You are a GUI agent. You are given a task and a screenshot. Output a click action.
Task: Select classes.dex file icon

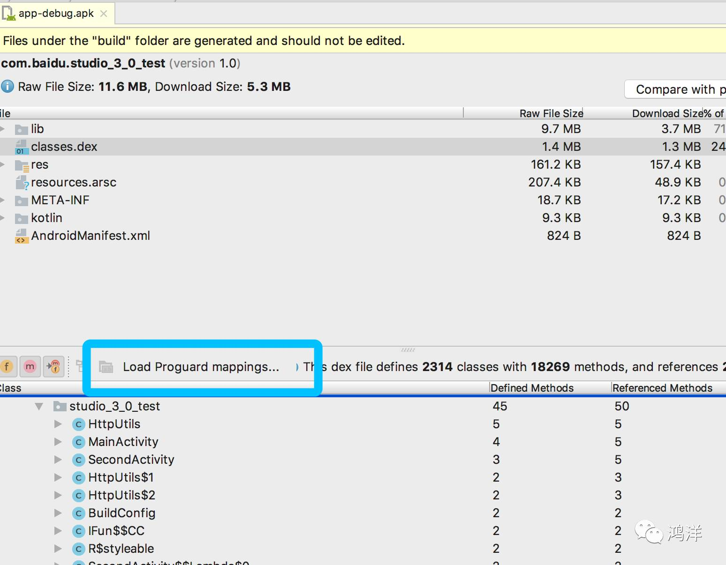(x=22, y=147)
